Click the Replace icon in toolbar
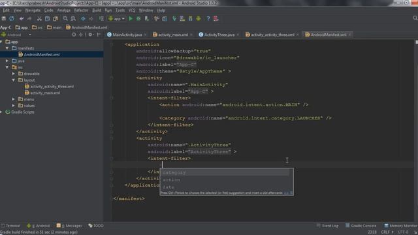This screenshot has width=418, height=235. 73,19
